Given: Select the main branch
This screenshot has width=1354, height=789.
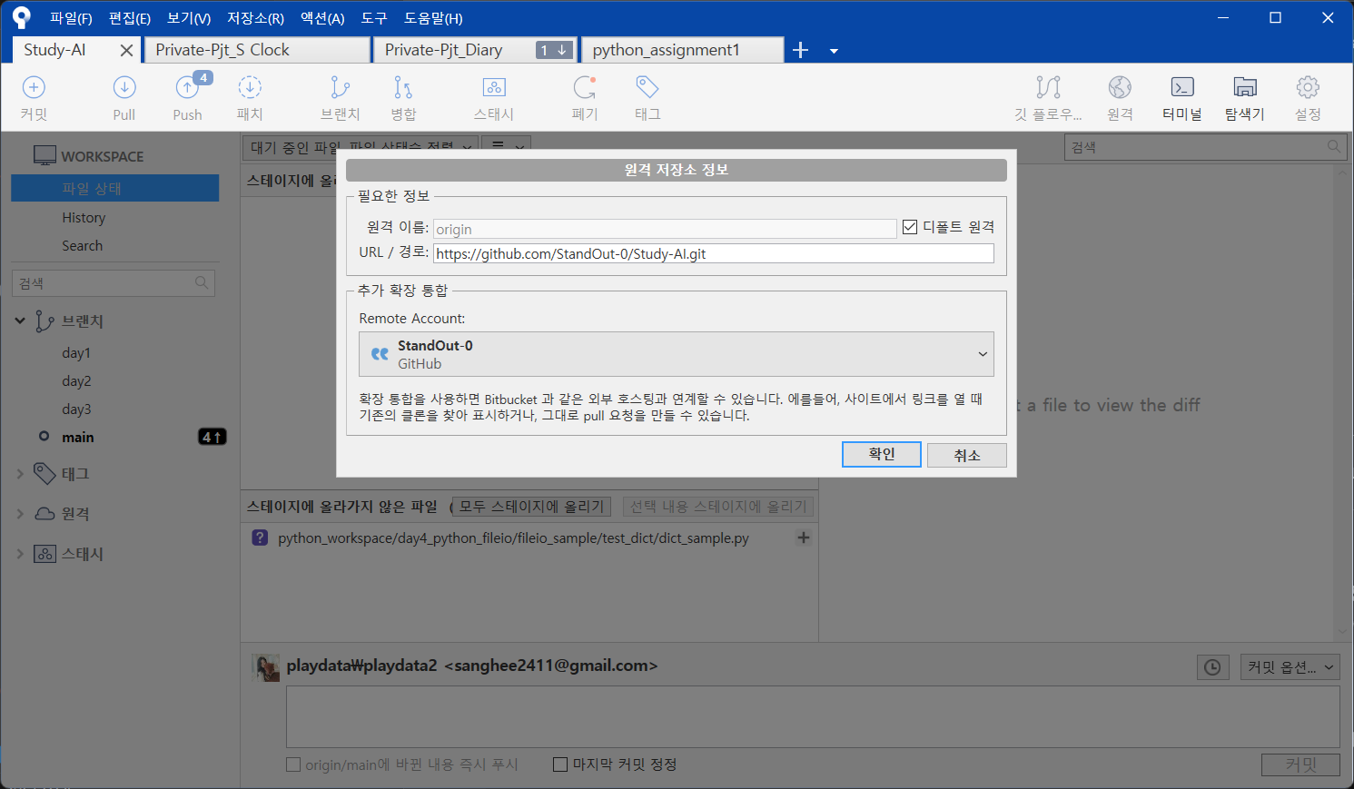Looking at the screenshot, I should pos(78,438).
